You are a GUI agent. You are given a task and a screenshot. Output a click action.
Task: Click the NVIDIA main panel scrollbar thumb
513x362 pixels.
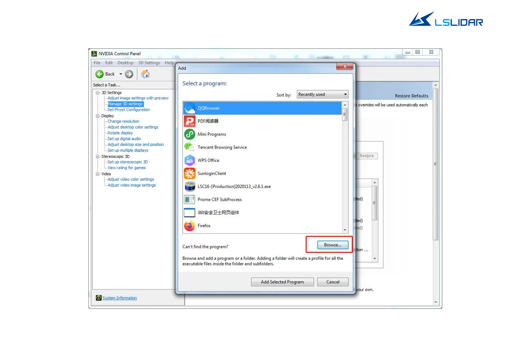coord(436,164)
